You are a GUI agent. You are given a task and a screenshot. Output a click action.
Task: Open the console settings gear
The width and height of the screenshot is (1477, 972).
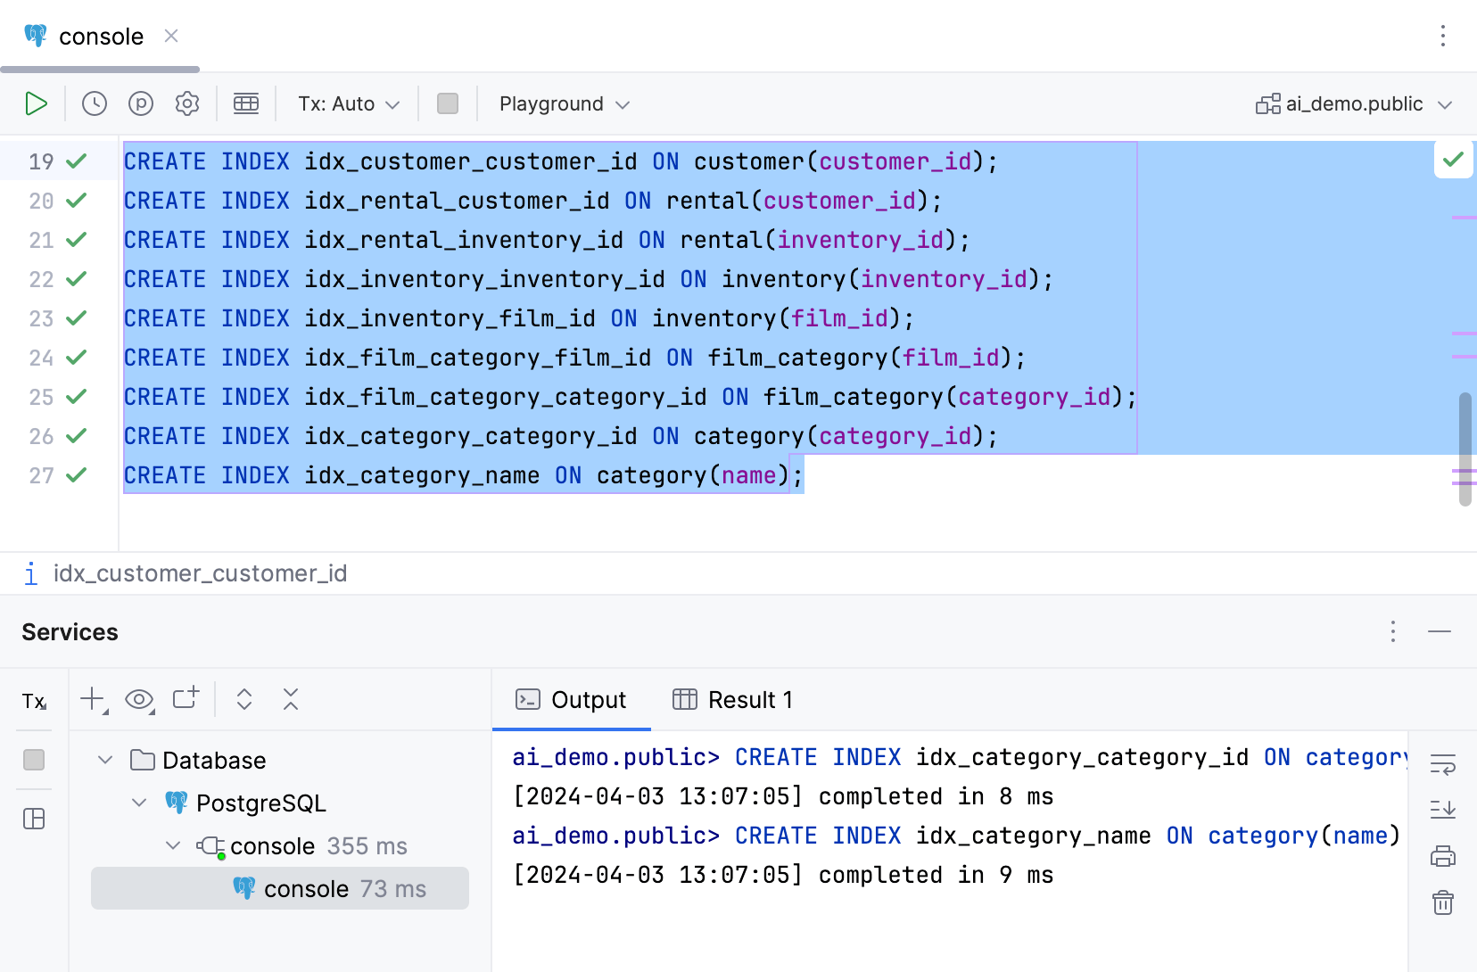[x=187, y=104]
